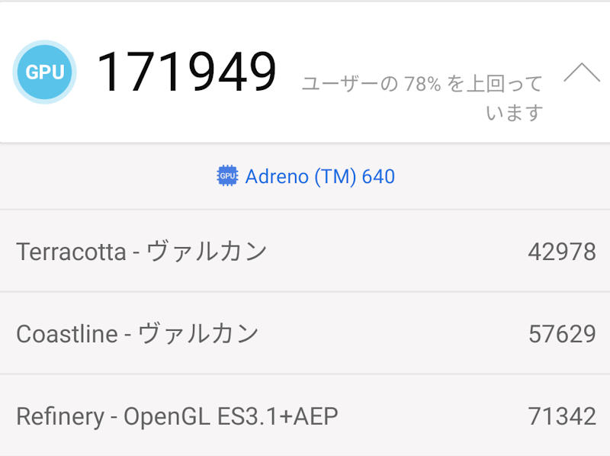Image resolution: width=610 pixels, height=456 pixels.
Task: Click ヴァルカン in the Terracotta row
Action: [206, 251]
